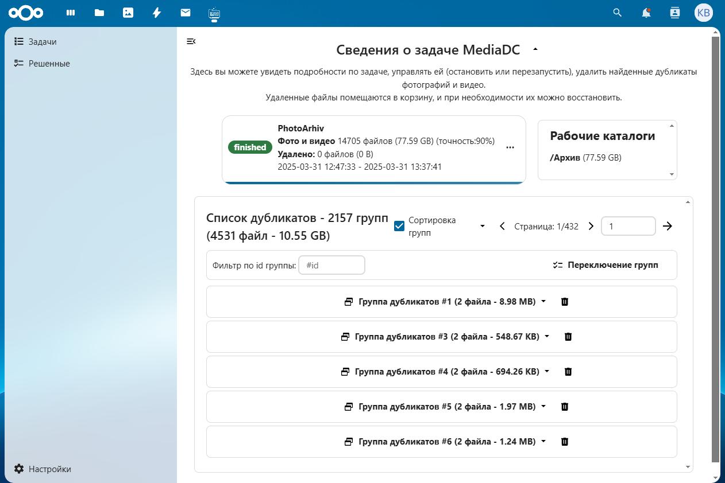Viewport: 725px width, 483px height.
Task: Open the Photos app icon
Action: pos(128,13)
